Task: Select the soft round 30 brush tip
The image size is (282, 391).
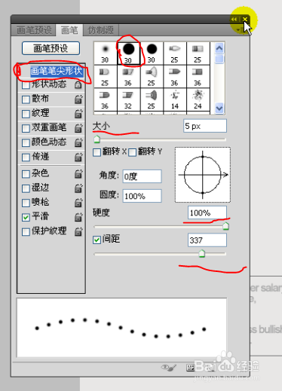Action: [x=105, y=53]
